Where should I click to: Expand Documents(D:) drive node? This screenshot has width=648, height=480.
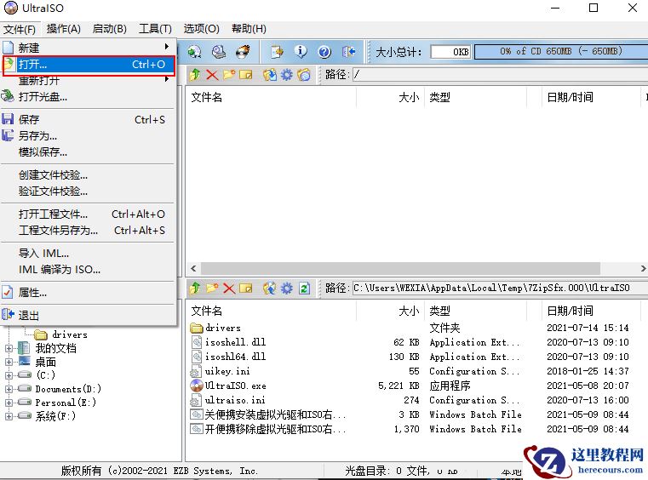pos(9,389)
